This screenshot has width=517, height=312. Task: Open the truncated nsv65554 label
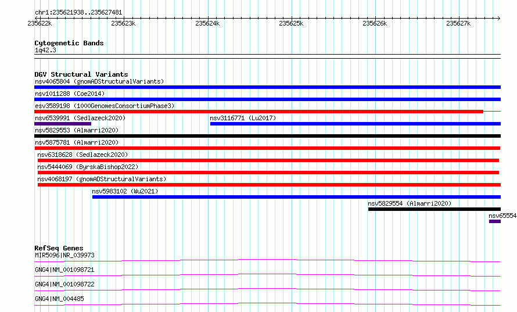(x=502, y=216)
